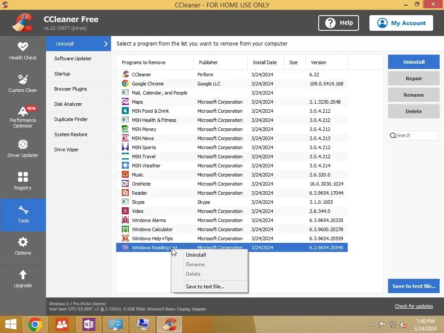Viewport: 444px width, 333px height.
Task: Open the Registry cleaner section
Action: (x=23, y=182)
